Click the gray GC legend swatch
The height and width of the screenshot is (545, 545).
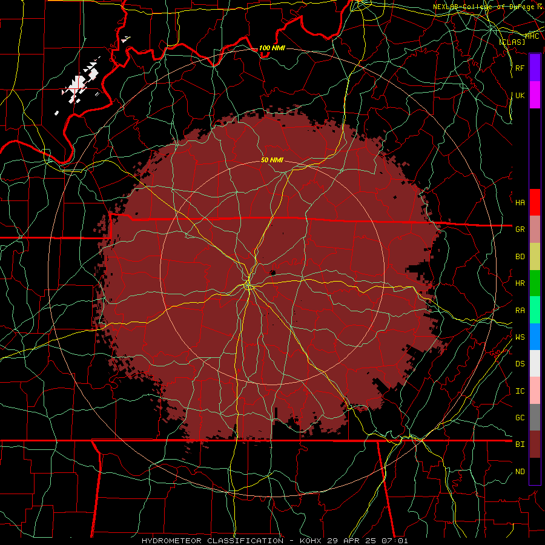click(535, 417)
